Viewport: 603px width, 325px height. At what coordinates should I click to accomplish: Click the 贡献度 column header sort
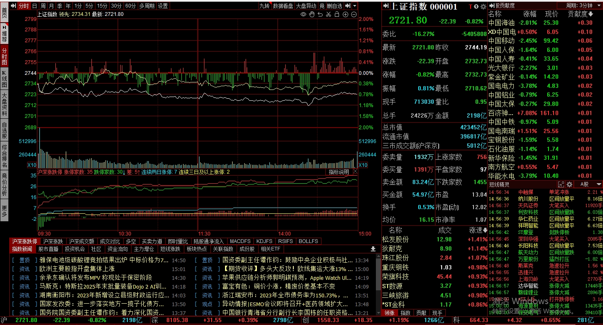coord(580,14)
